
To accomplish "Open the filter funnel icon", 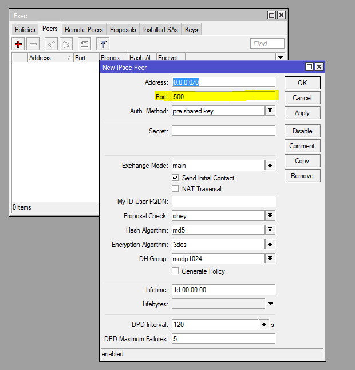I will (x=103, y=44).
